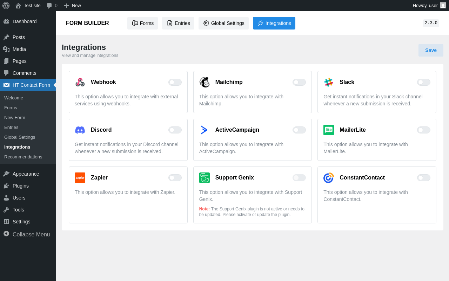The height and width of the screenshot is (281, 449).
Task: Turn on the Slack integration switch
Action: coord(423,82)
